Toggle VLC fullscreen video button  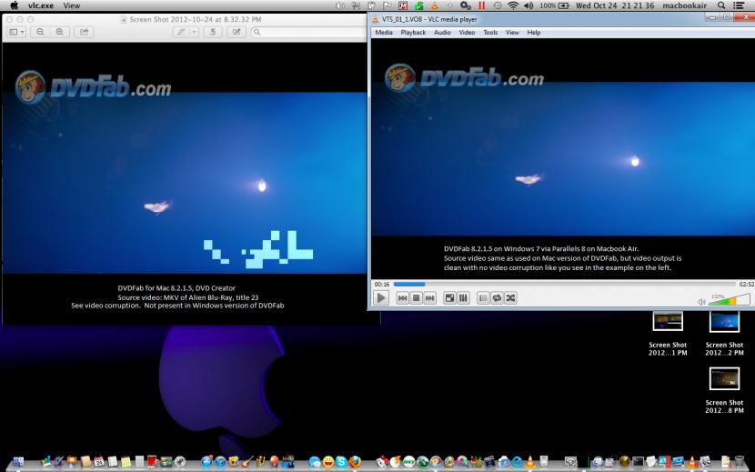pos(449,298)
